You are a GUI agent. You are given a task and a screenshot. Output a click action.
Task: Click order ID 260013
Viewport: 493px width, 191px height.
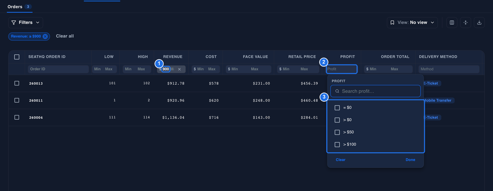pos(36,83)
